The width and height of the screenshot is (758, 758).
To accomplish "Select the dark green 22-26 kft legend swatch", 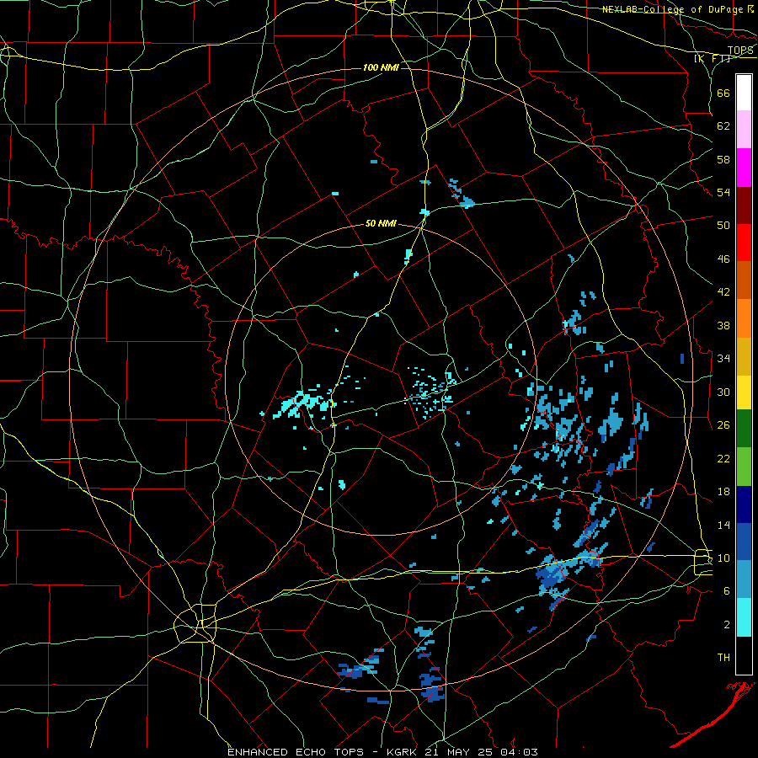I will 744,429.
